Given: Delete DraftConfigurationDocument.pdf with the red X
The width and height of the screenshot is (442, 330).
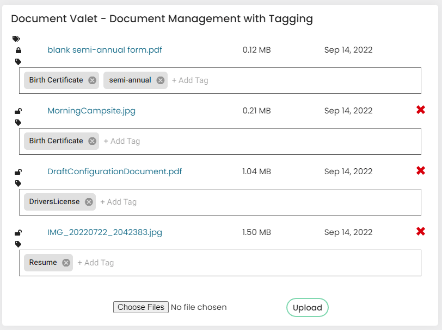Looking at the screenshot, I should point(421,170).
